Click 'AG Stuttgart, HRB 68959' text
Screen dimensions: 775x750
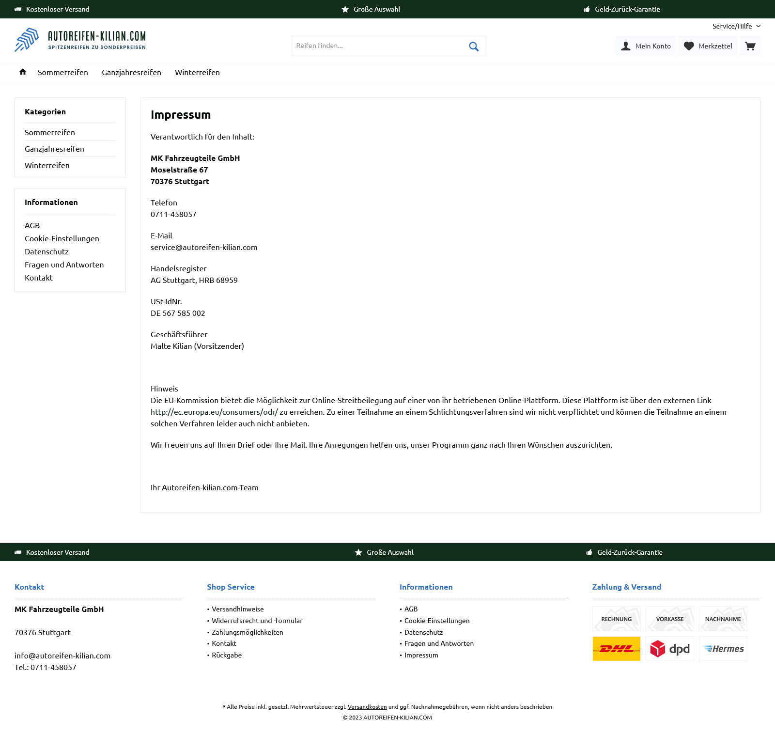[194, 280]
